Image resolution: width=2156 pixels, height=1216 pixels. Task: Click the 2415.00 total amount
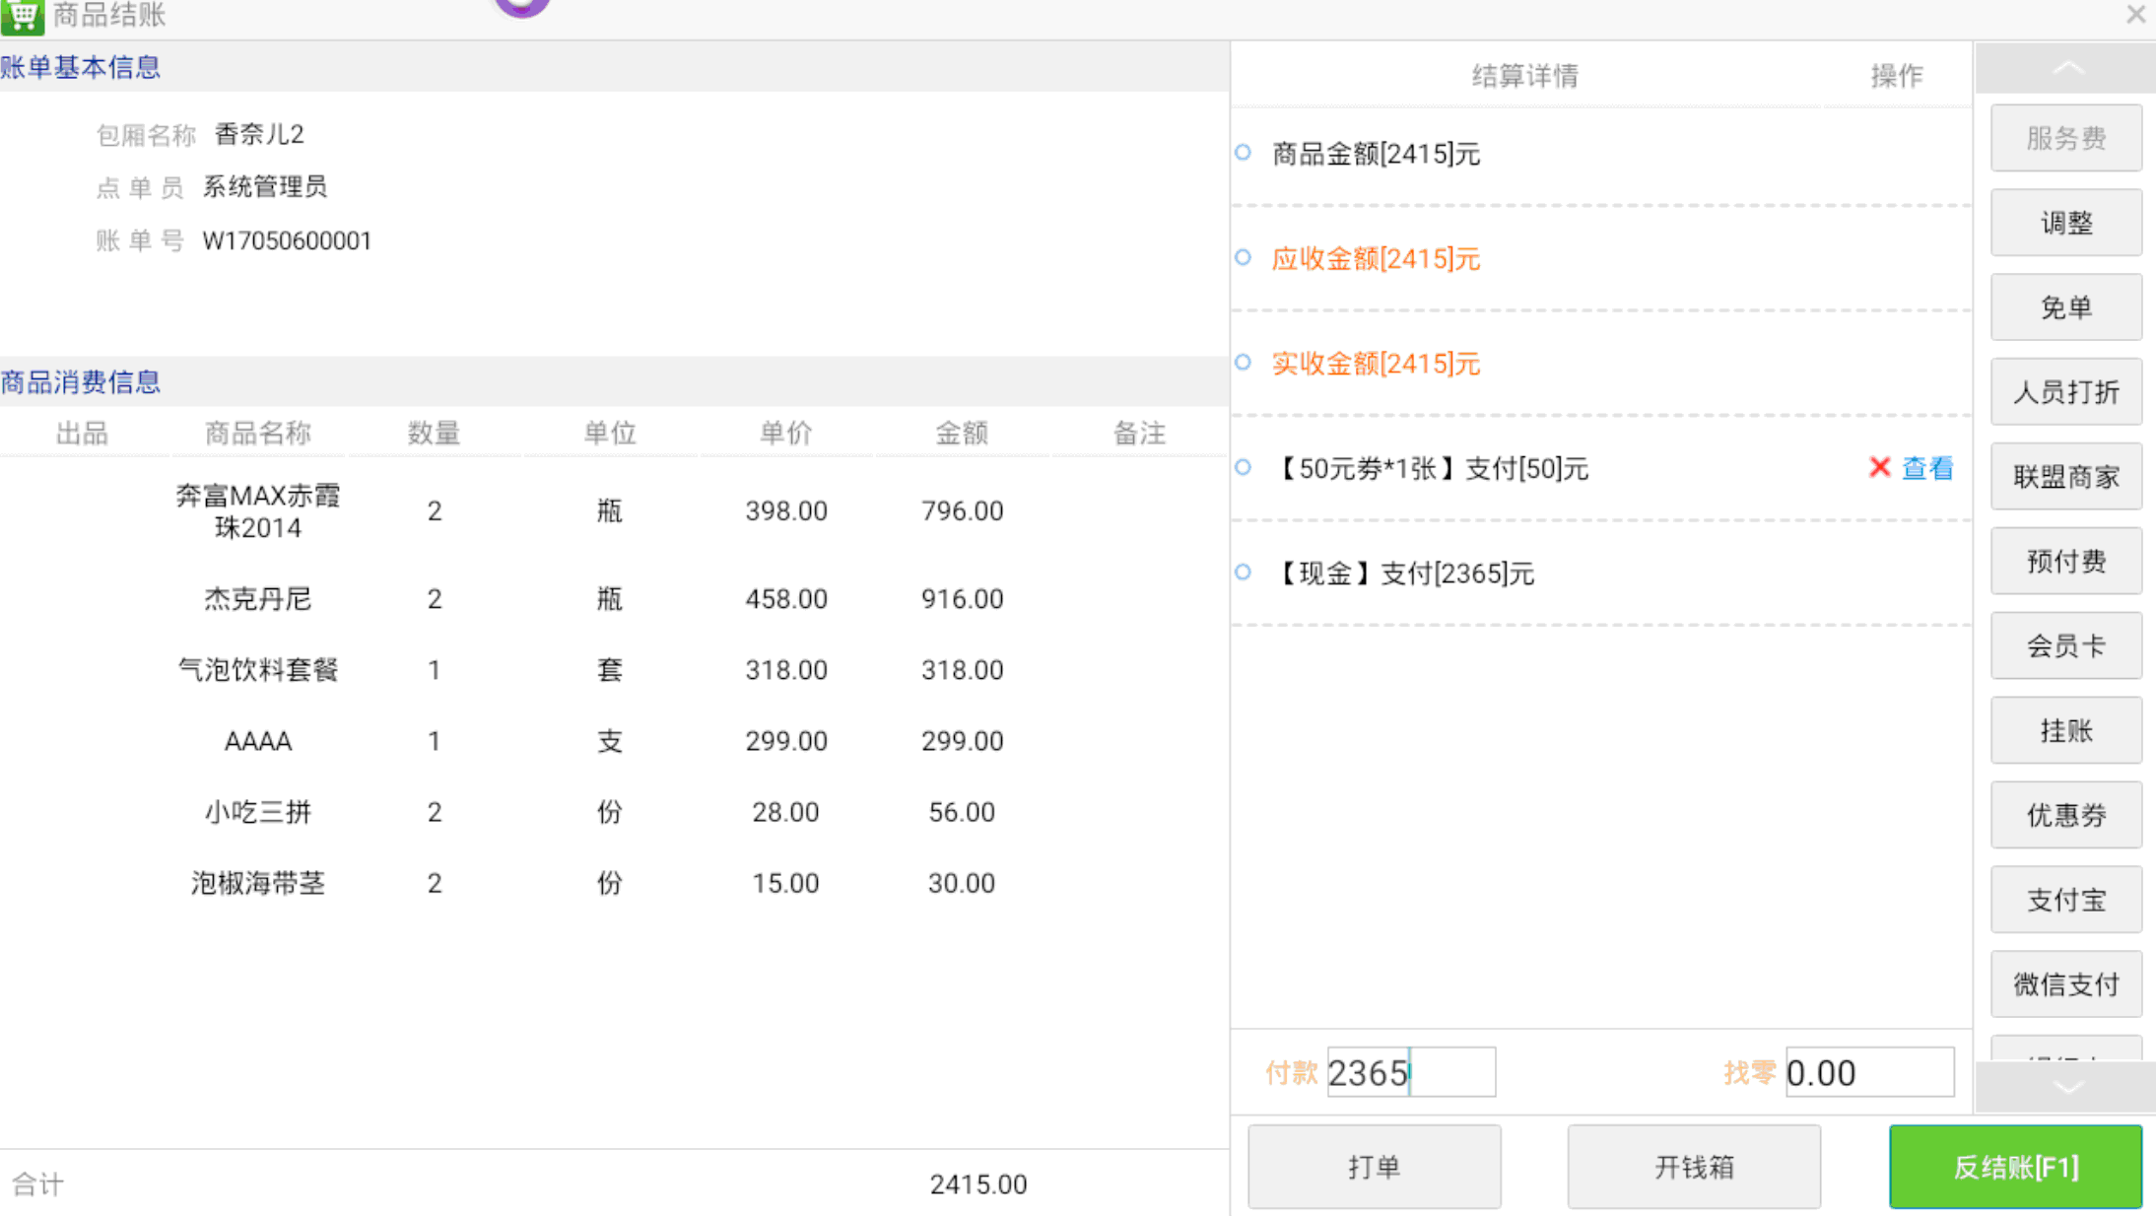(978, 1184)
